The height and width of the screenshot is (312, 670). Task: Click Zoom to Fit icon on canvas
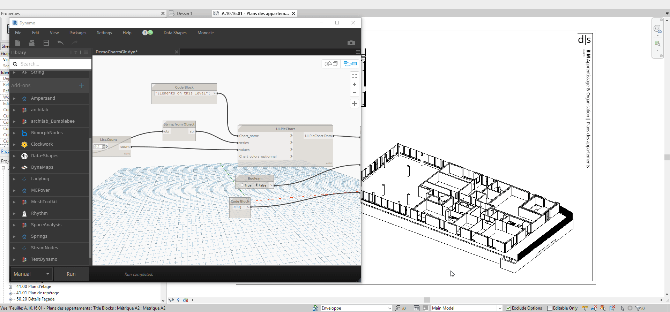[x=355, y=76]
